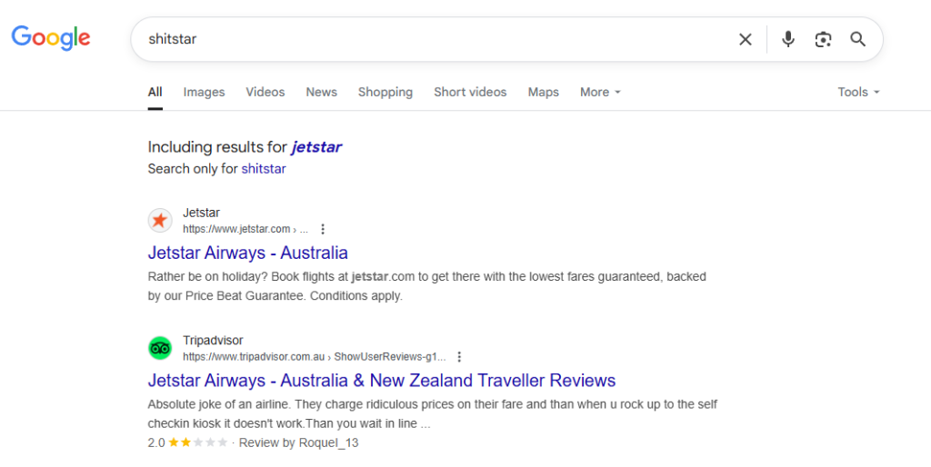Open the Short videos tab
Screen dimensions: 931x467
[470, 92]
